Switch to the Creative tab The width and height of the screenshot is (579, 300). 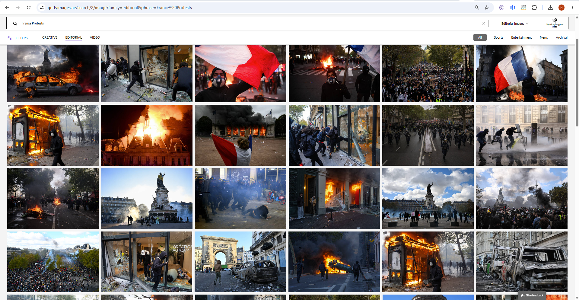[50, 37]
